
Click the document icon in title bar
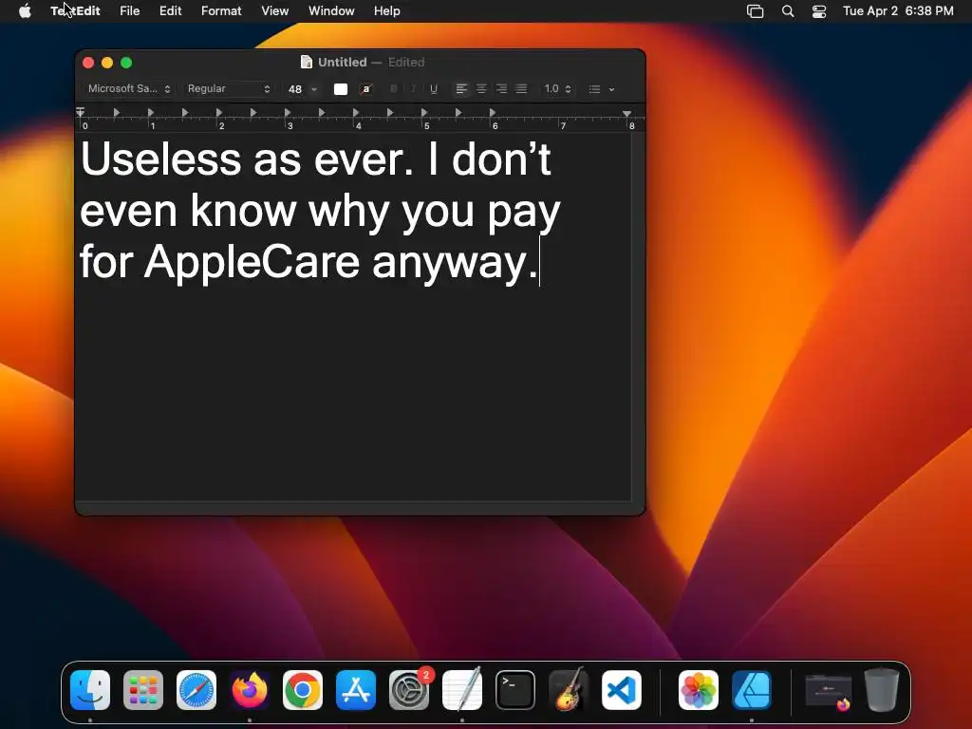(307, 62)
